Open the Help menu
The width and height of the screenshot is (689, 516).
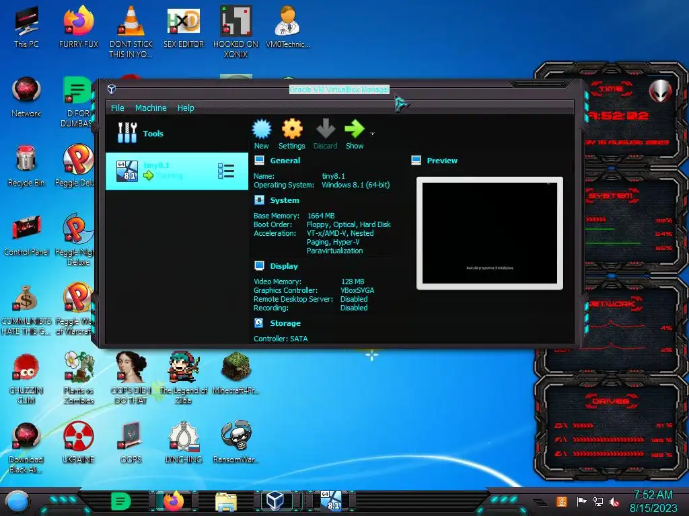pyautogui.click(x=186, y=108)
